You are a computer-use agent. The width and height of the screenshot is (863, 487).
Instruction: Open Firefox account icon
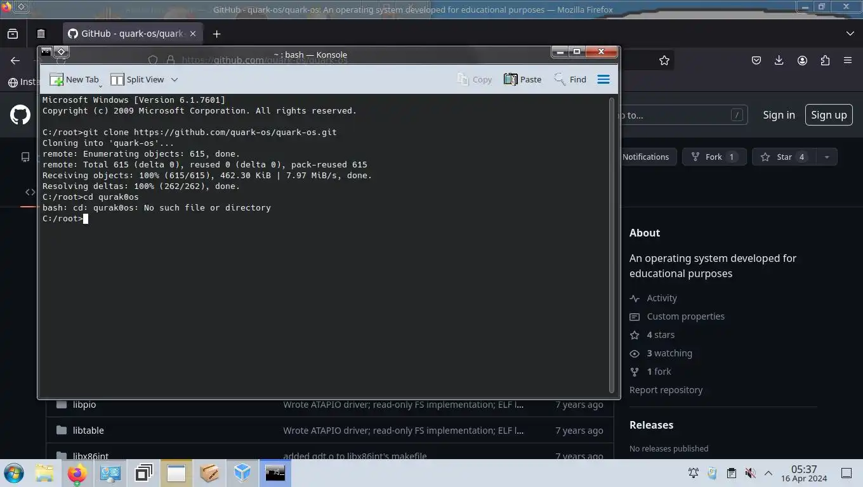click(802, 60)
